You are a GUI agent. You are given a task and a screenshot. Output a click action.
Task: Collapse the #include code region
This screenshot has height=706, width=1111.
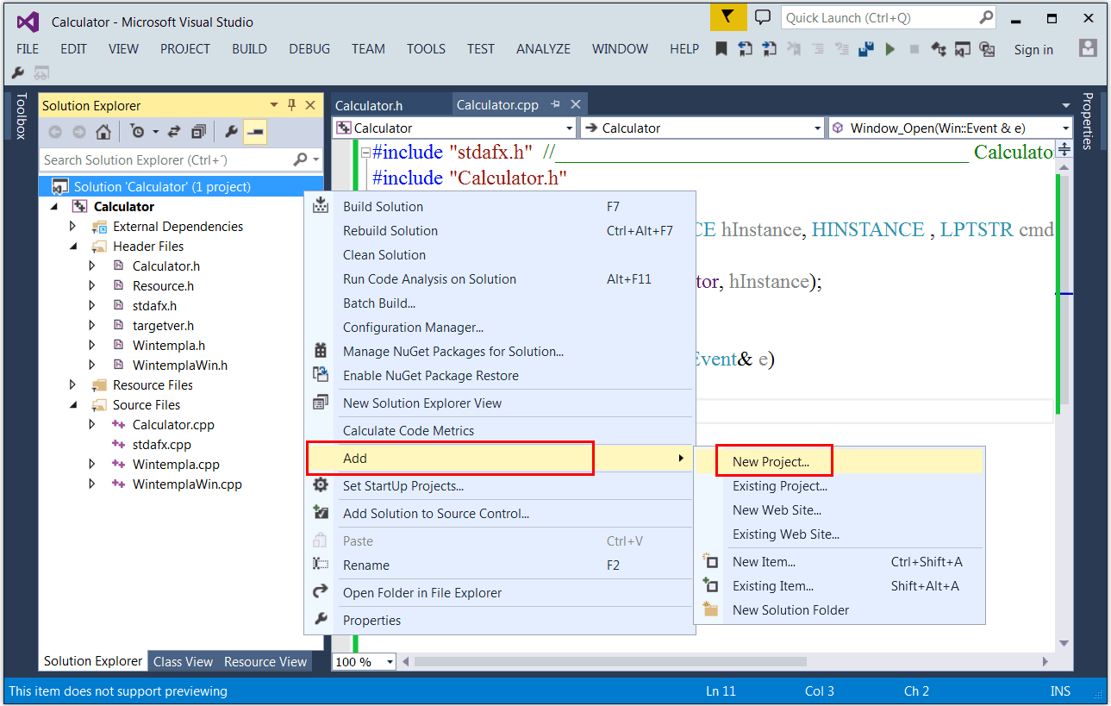coord(365,152)
